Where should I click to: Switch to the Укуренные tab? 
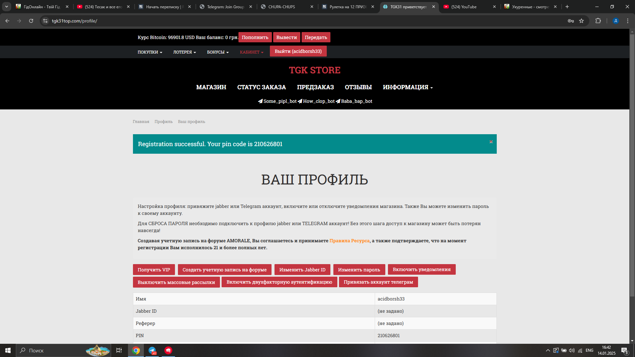[x=530, y=7]
